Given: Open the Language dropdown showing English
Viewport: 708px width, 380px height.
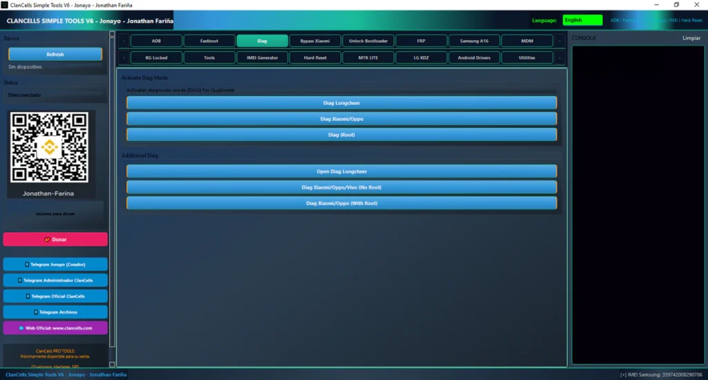Looking at the screenshot, I should click(x=582, y=20).
